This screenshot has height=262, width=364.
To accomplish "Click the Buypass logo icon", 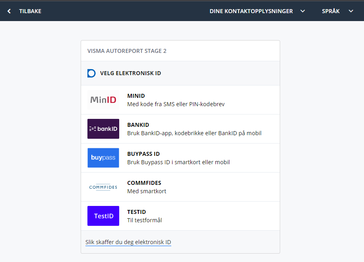I will [x=103, y=158].
